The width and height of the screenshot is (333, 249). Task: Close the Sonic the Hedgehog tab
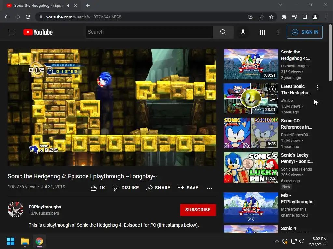point(75,6)
